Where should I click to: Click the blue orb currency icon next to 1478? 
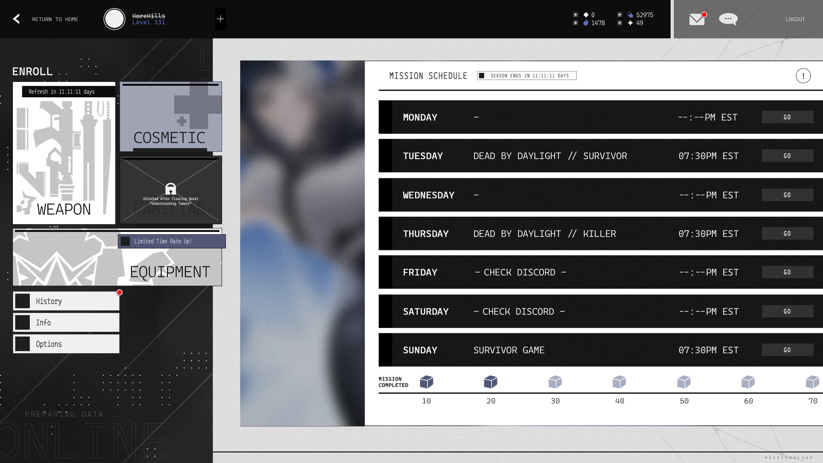pyautogui.click(x=586, y=23)
